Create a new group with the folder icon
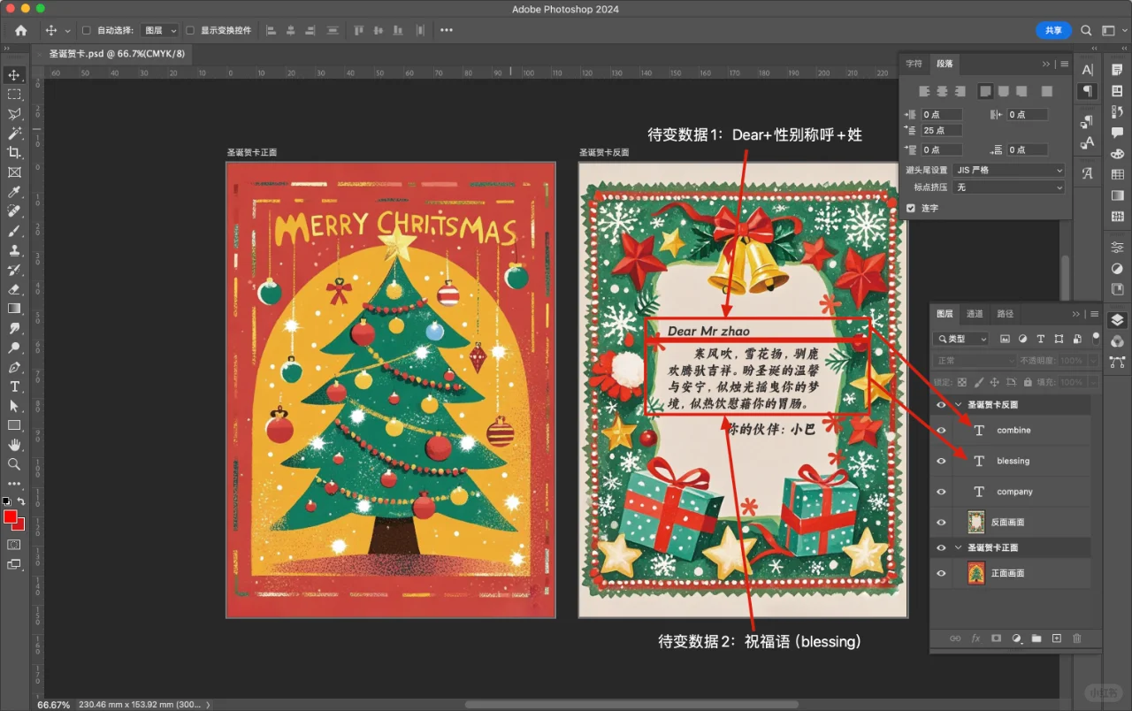Image resolution: width=1132 pixels, height=711 pixels. [x=1036, y=638]
